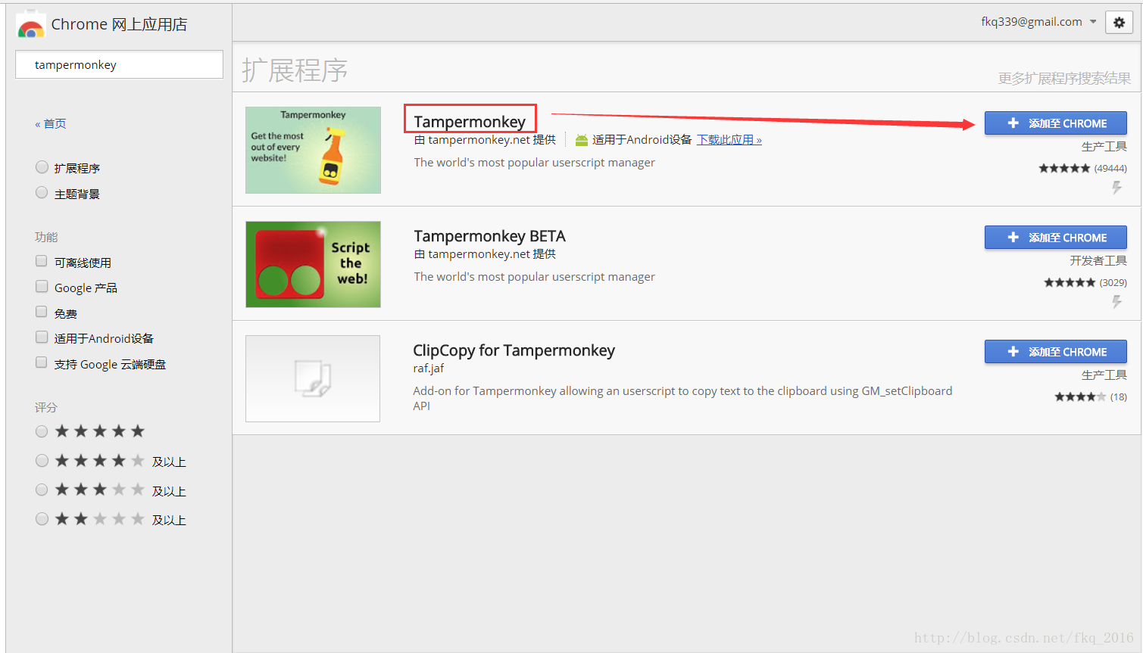This screenshot has height=653, width=1143.
Task: Click the ClipCopy placeholder extension icon
Action: click(313, 378)
